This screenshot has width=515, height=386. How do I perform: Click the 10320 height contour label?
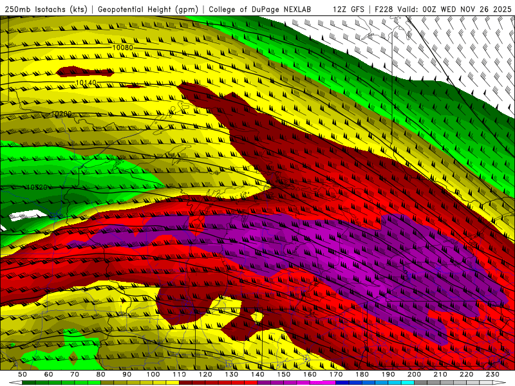click(37, 187)
